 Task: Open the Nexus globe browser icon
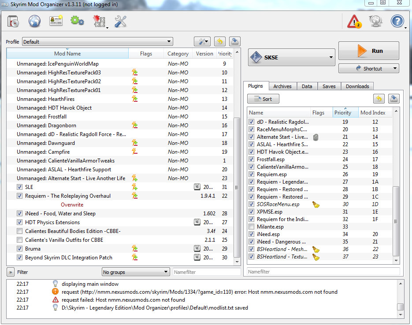[34, 21]
